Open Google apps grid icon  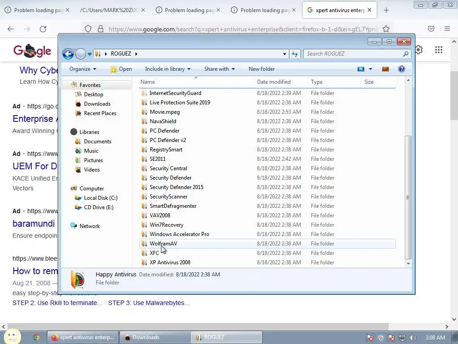pyautogui.click(x=438, y=50)
